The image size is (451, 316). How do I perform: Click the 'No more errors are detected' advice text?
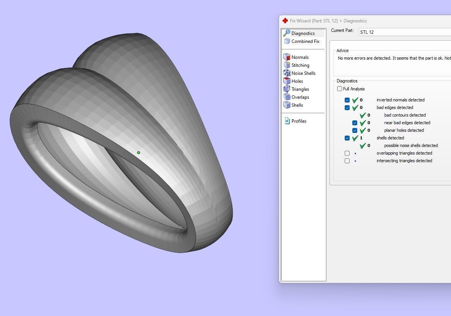tap(394, 58)
